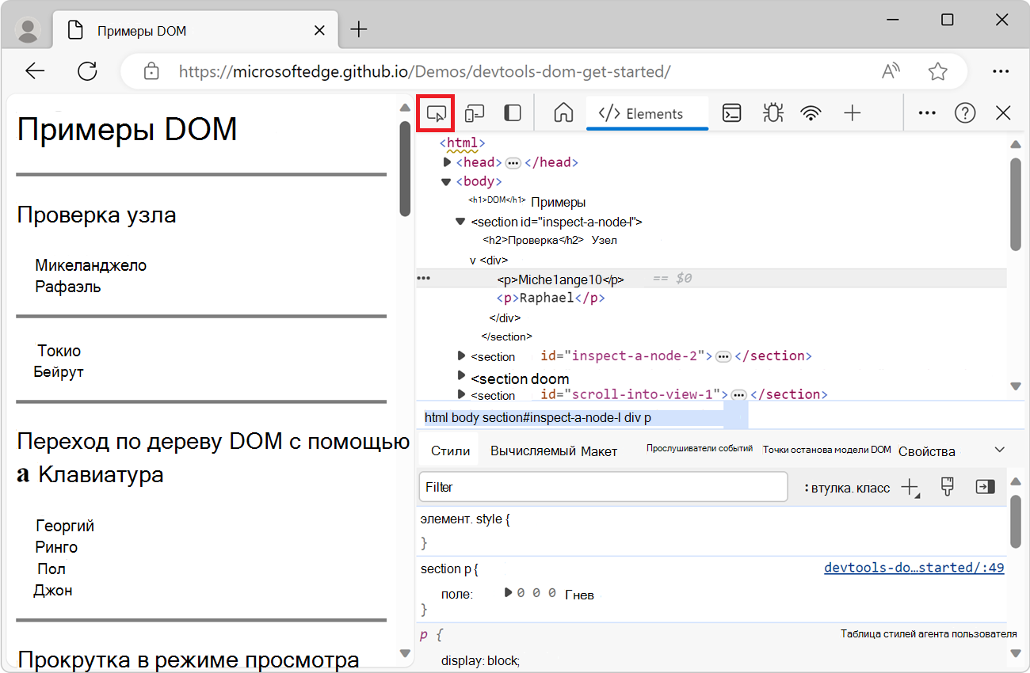Click the network conditions wifi icon
This screenshot has height=673, width=1030.
pos(811,112)
